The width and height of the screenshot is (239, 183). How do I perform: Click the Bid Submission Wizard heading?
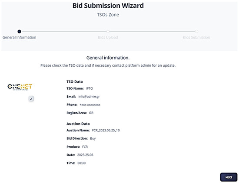tap(108, 6)
